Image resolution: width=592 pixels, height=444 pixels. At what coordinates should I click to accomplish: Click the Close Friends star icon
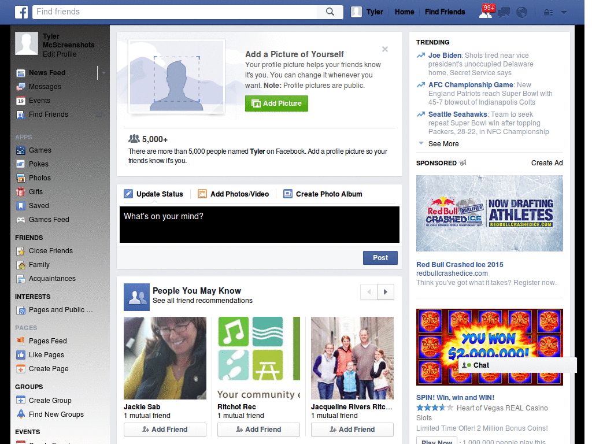[x=21, y=251]
